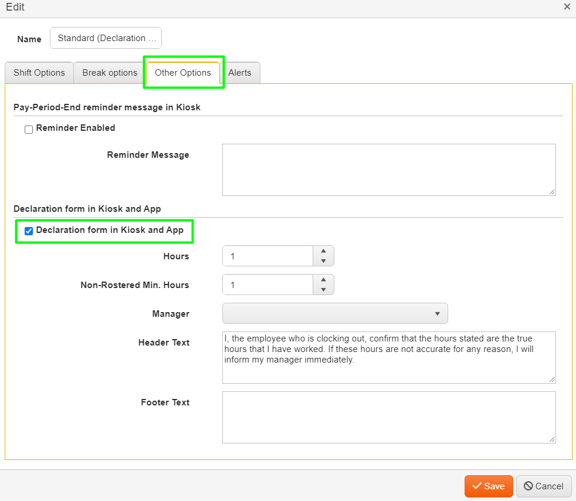Focus the Hours number field
This screenshot has width=576, height=501.
268,256
